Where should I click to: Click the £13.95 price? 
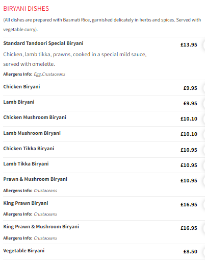(x=189, y=45)
